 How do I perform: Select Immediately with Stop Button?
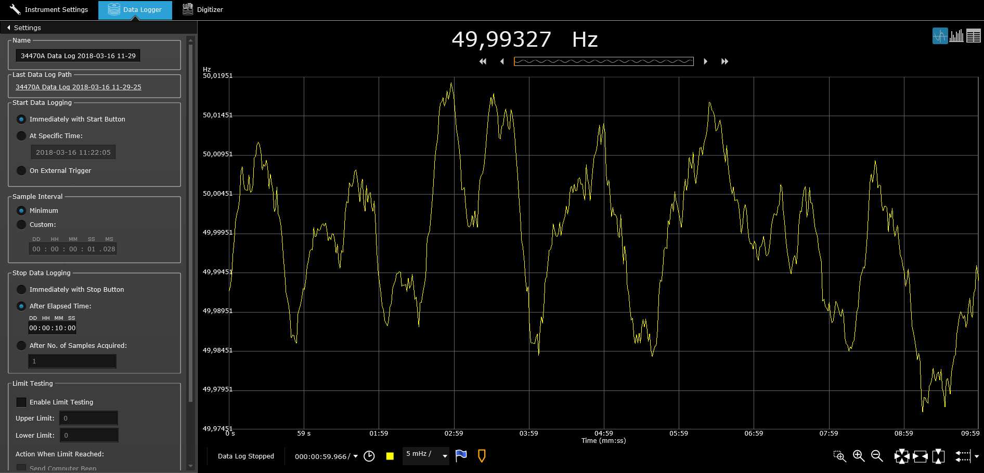click(x=21, y=290)
